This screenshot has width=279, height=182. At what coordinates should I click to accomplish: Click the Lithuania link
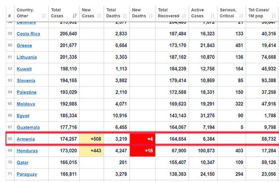(26, 57)
